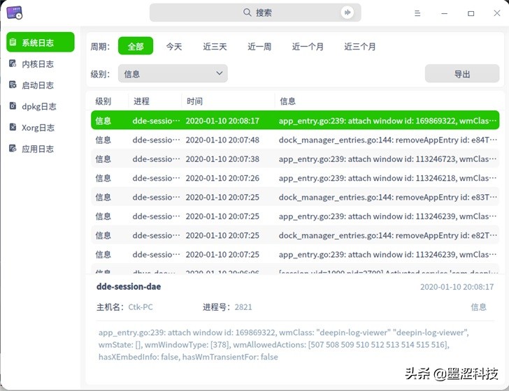Minimize the log viewer window

click(445, 13)
